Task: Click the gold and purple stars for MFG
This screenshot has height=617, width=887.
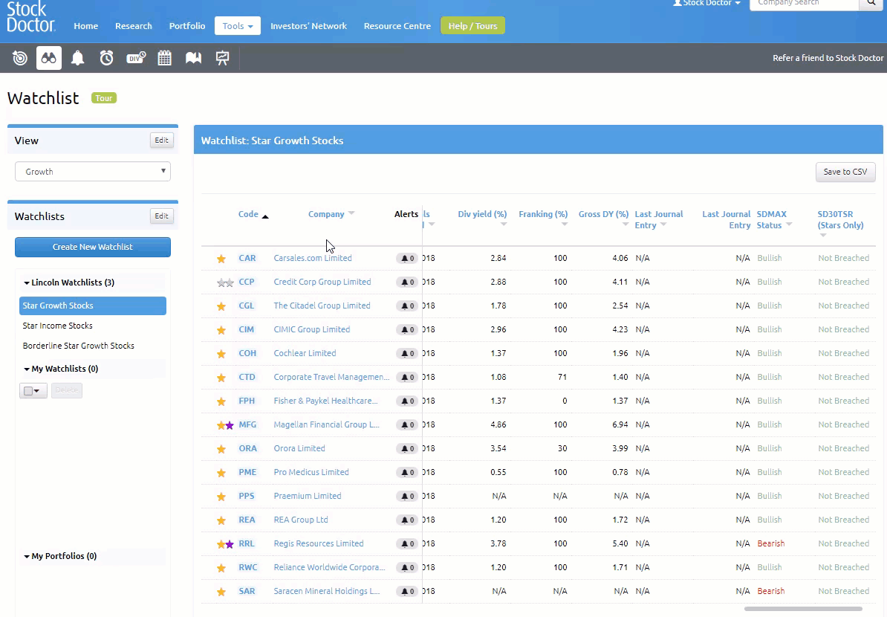Action: pos(225,425)
